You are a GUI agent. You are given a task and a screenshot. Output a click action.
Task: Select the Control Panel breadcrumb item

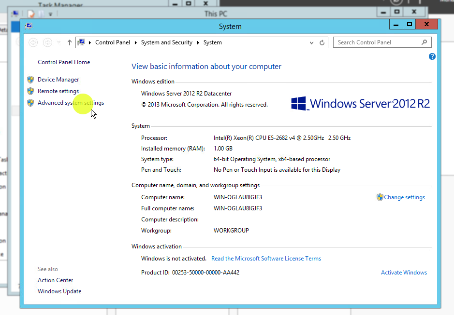tap(112, 42)
